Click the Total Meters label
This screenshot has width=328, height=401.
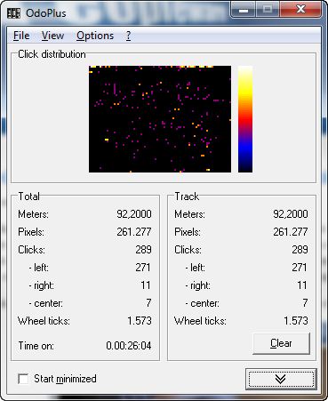pos(33,214)
